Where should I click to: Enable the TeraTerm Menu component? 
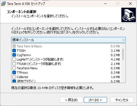tap(14, 68)
